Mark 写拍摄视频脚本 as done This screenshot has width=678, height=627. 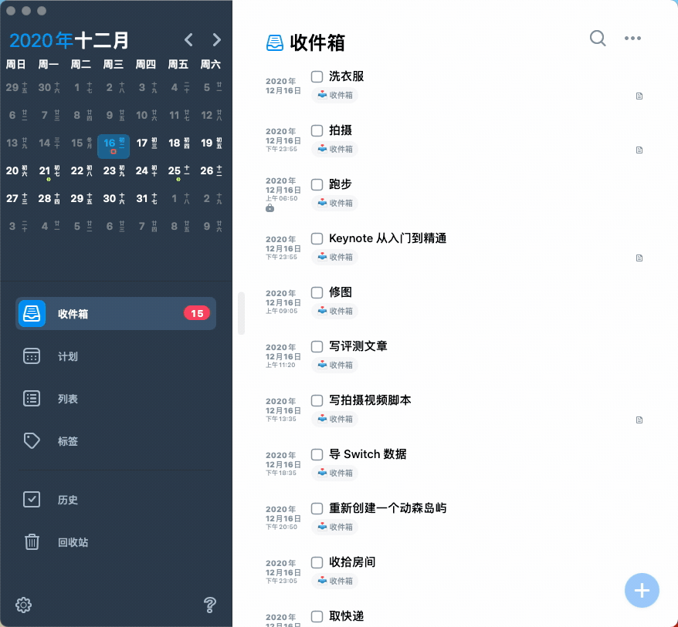tap(317, 401)
